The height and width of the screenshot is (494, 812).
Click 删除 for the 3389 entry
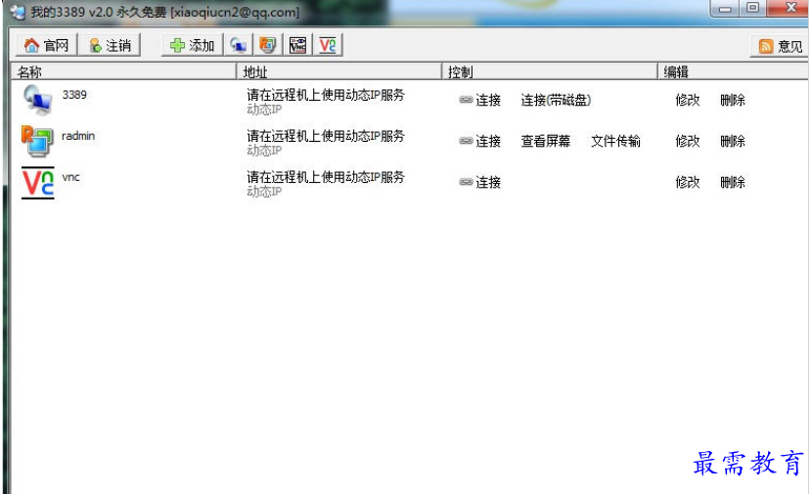pos(733,100)
